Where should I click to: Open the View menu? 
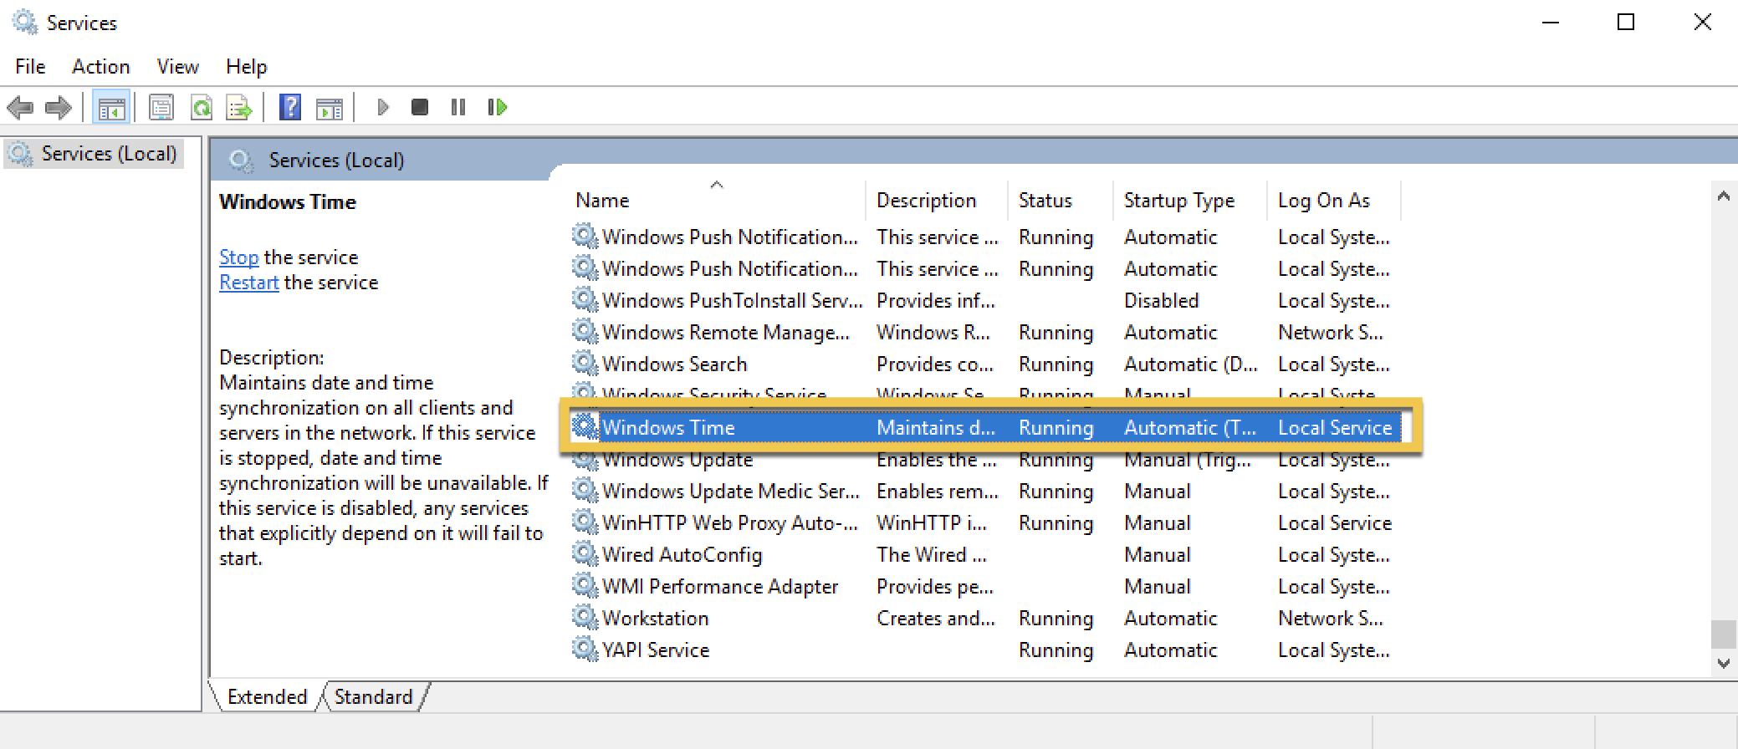[177, 66]
